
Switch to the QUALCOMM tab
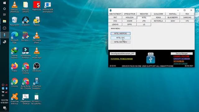[x=158, y=14]
